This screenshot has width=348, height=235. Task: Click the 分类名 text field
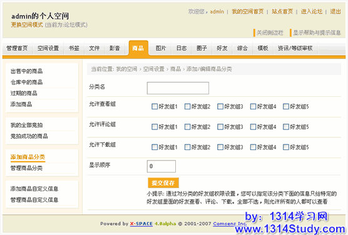[x=178, y=88]
